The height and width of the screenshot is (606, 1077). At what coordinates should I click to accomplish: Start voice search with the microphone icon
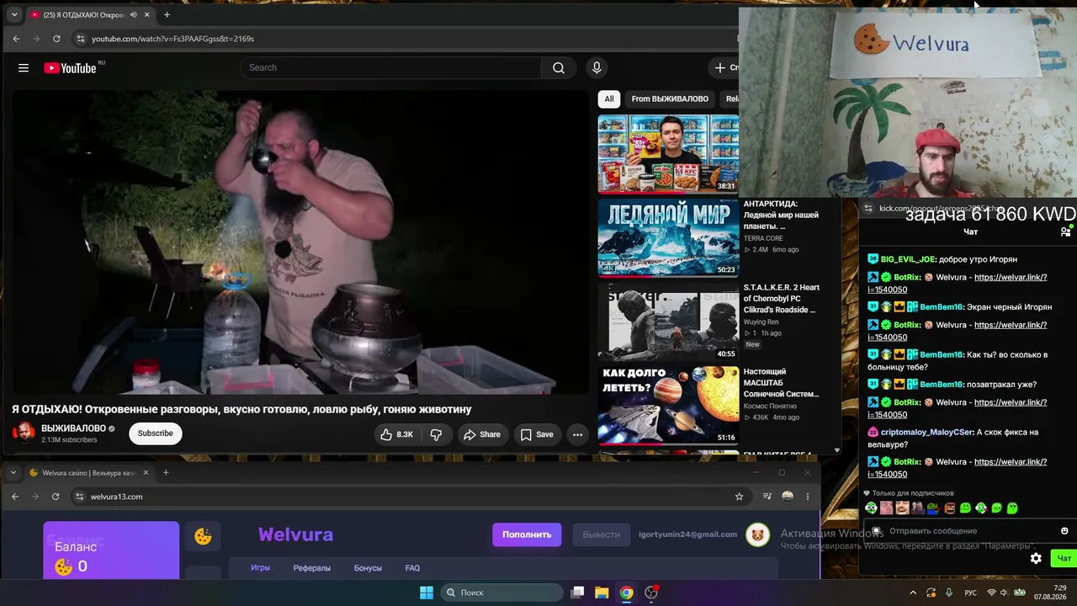[597, 68]
